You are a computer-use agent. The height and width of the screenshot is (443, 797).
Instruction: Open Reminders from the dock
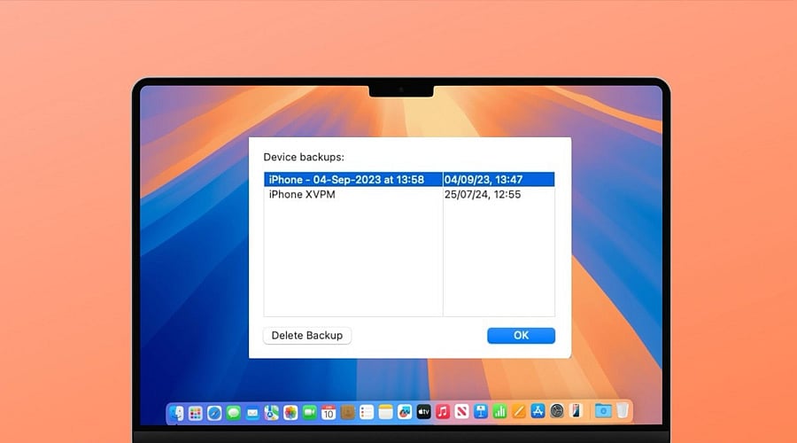pyautogui.click(x=367, y=413)
